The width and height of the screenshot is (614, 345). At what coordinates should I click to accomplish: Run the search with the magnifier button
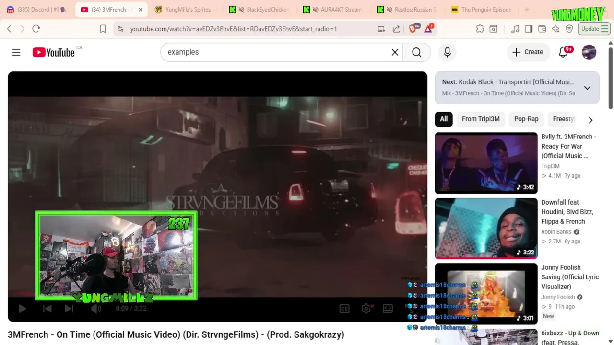pos(416,52)
